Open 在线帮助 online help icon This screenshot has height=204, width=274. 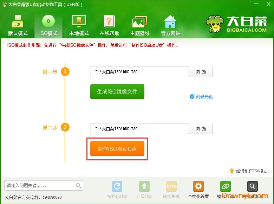tap(110, 25)
